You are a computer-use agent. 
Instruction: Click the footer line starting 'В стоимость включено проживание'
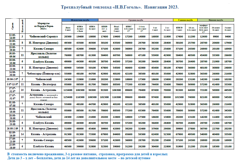coord(87,154)
